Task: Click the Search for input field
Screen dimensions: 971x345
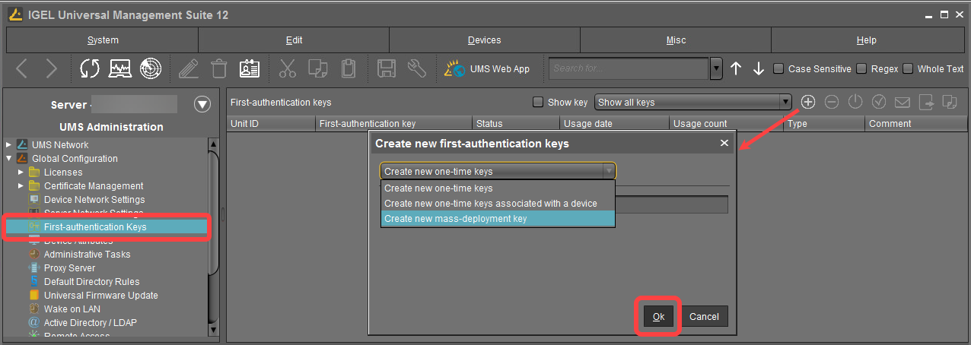Action: 629,68
